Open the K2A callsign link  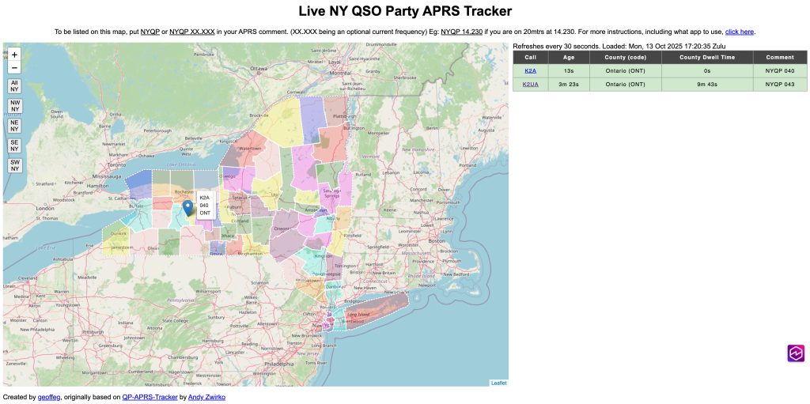530,70
